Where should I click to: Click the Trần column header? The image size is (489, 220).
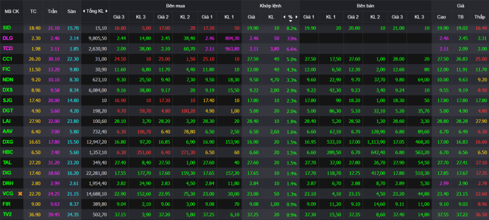click(x=53, y=11)
